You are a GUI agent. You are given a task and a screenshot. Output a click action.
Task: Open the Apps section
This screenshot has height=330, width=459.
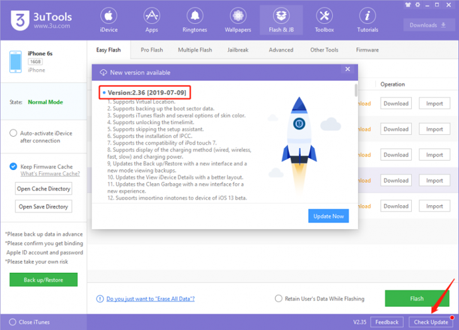point(151,20)
